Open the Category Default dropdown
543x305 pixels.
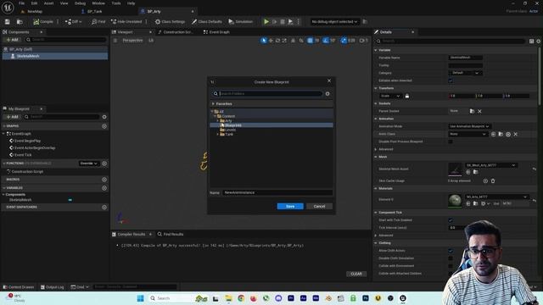tap(466, 73)
